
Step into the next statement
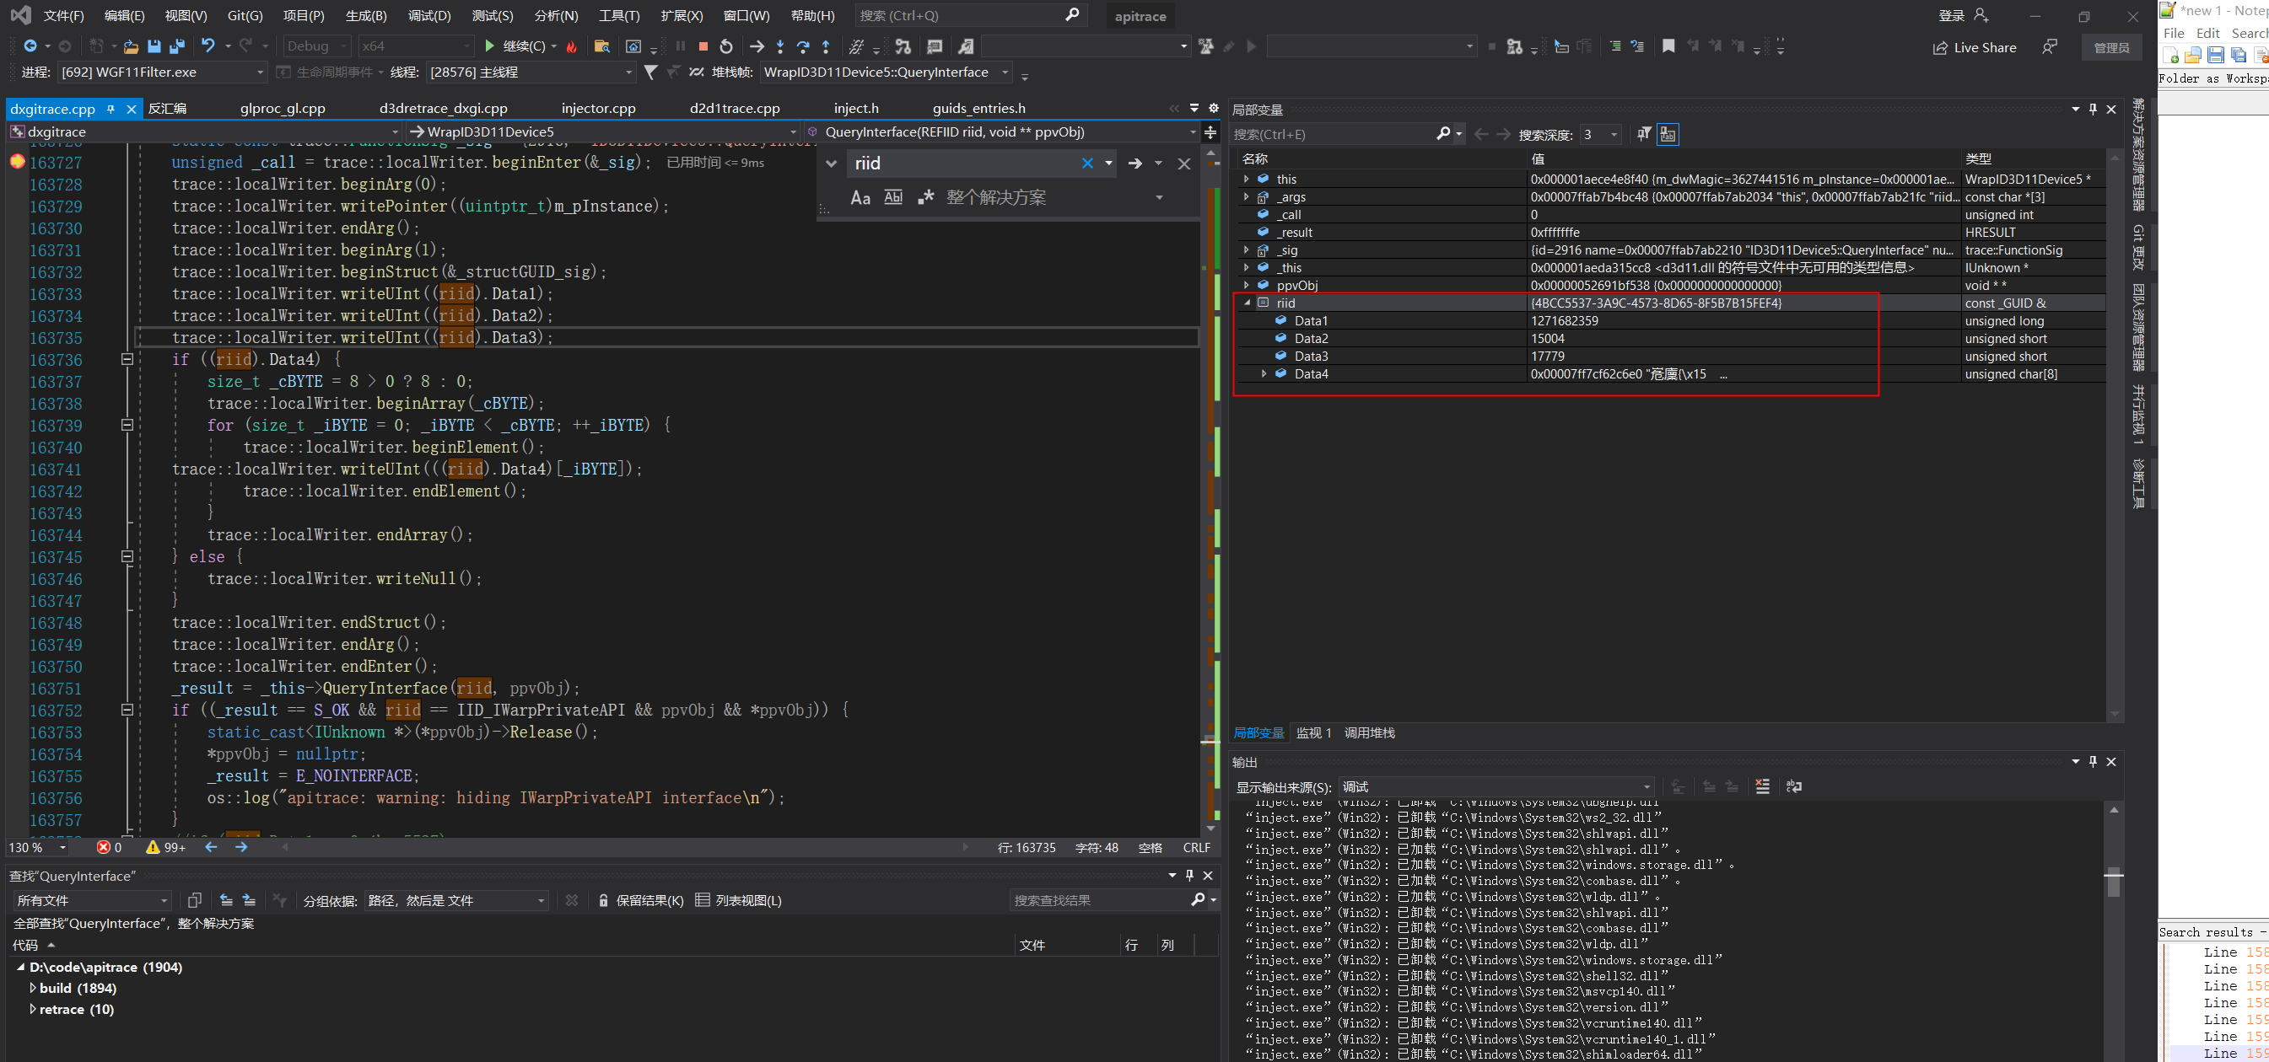779,46
